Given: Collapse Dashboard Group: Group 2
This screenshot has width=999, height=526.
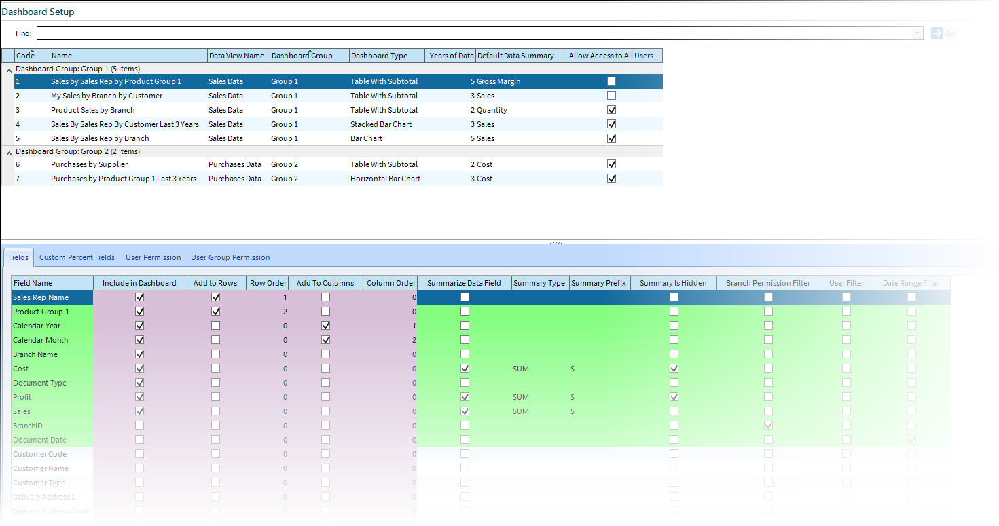Looking at the screenshot, I should 9,152.
